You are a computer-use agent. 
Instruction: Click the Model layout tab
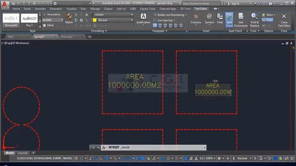[x=10, y=153]
